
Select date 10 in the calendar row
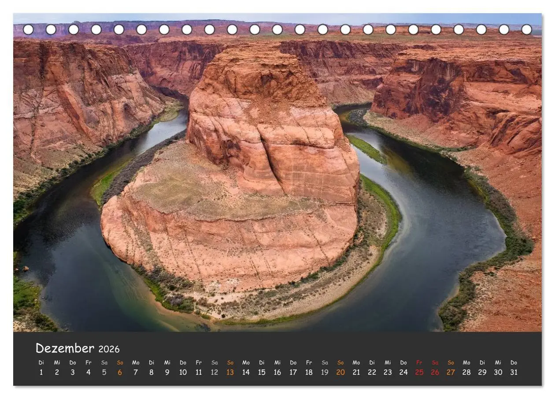tap(183, 372)
